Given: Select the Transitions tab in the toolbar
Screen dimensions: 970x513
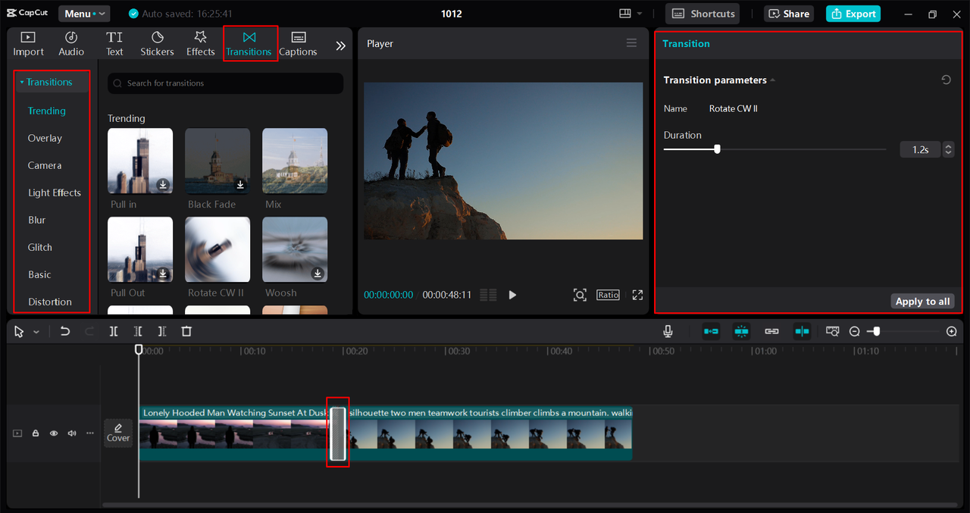Looking at the screenshot, I should pos(249,44).
